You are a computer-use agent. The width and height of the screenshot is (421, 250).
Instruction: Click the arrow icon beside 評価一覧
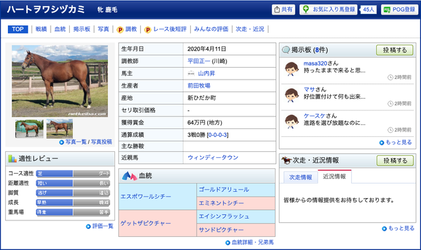coord(88,226)
